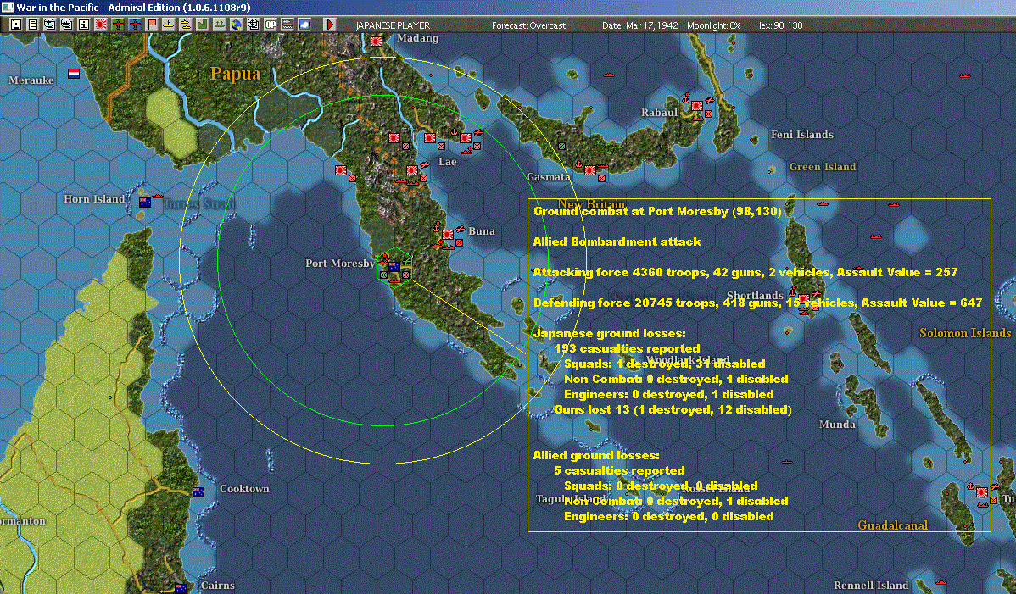Click '5 casualties reported' line
This screenshot has width=1016, height=594.
click(619, 470)
